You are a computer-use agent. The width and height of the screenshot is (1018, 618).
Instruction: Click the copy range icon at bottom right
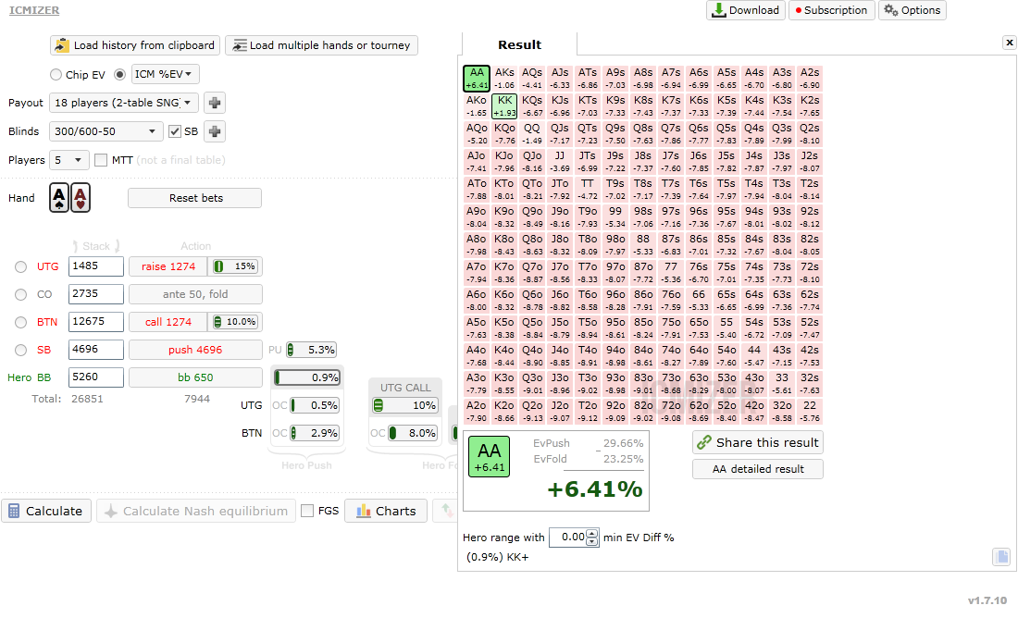point(1001,556)
